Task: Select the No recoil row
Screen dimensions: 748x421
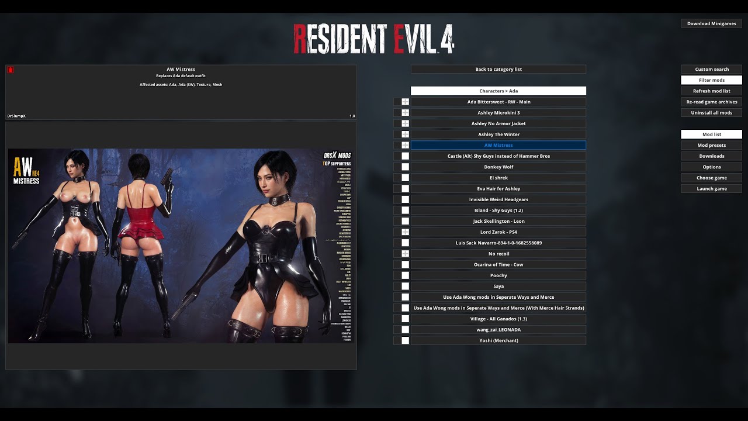Action: (498, 254)
